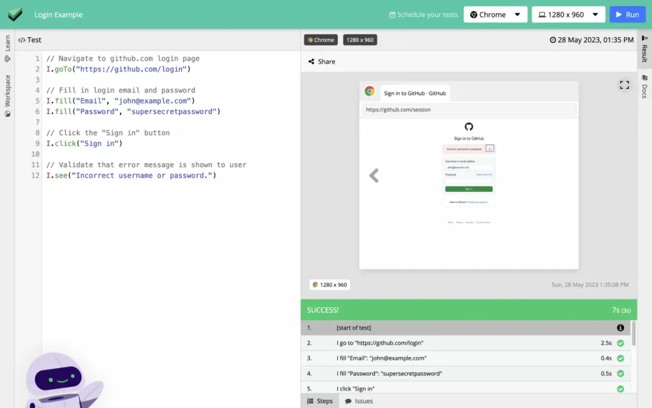This screenshot has width=652, height=408.
Task: Click the steps list scrollbar
Action: pyautogui.click(x=634, y=333)
